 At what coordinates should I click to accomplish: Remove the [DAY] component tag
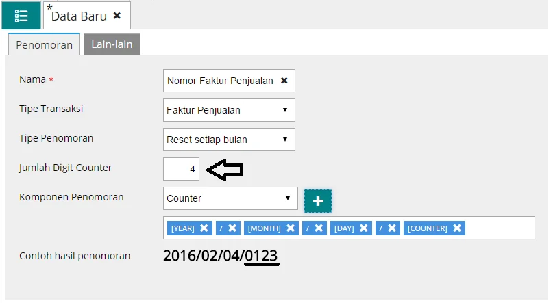363,228
